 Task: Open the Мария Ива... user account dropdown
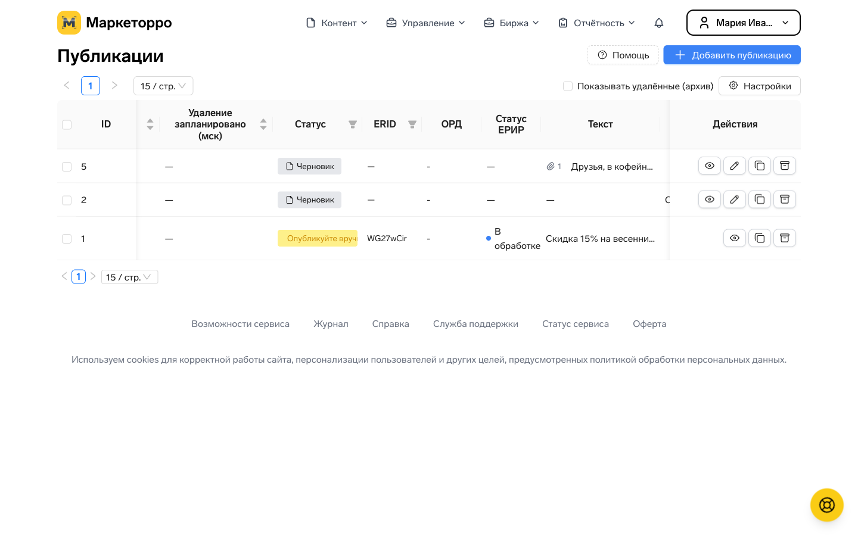(x=744, y=23)
